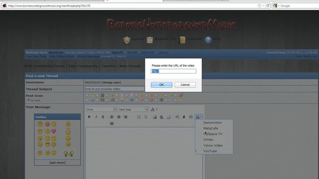Click the [change user] link
This screenshot has height=179, width=319.
[x=111, y=83]
